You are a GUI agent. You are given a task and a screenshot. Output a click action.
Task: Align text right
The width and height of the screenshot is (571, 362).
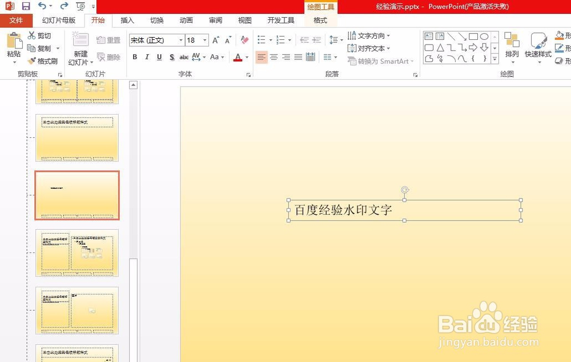[286, 57]
